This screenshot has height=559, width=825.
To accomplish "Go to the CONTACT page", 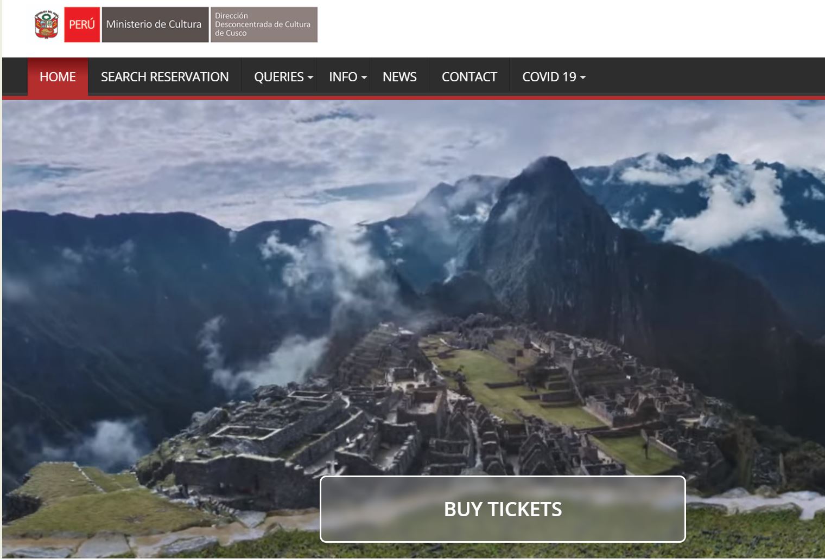I will [469, 77].
